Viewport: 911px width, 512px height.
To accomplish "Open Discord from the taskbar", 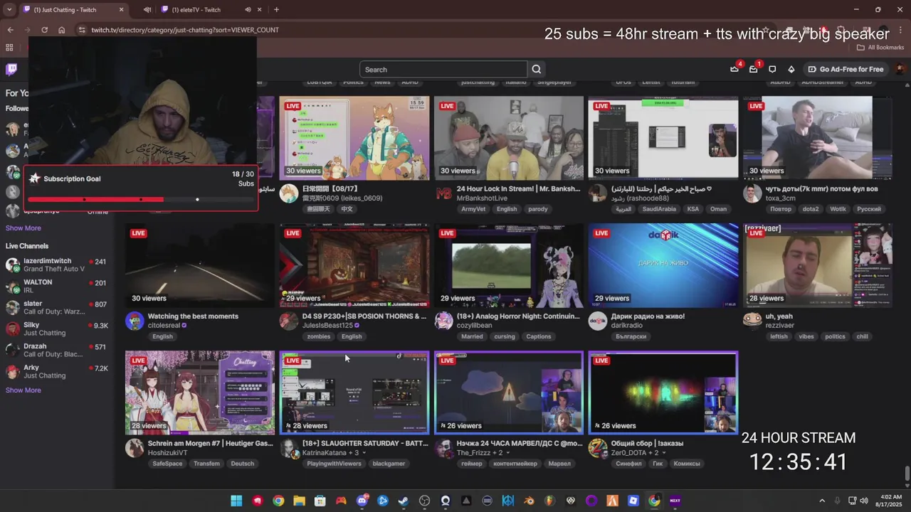I will [362, 501].
